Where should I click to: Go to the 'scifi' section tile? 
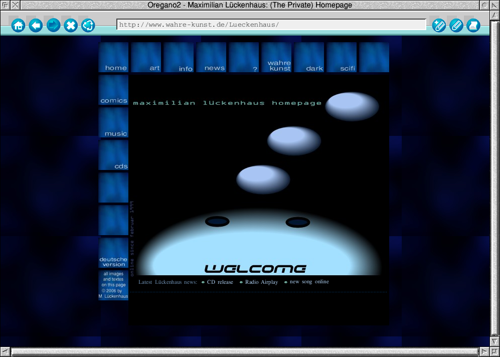[342, 58]
